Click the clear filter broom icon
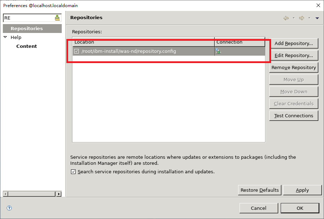The image size is (324, 219). [57, 18]
